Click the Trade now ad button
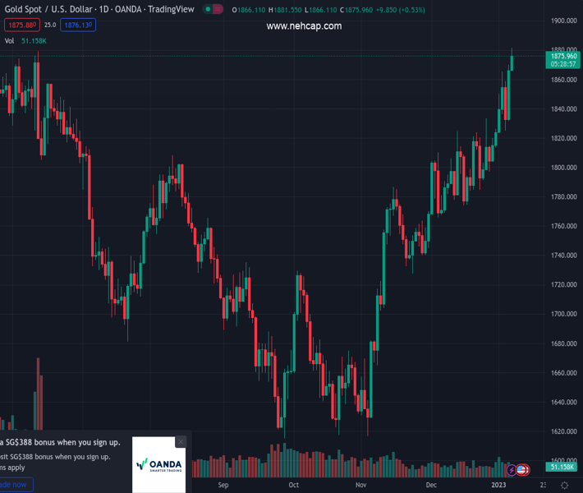Image resolution: width=583 pixels, height=493 pixels. pyautogui.click(x=14, y=485)
